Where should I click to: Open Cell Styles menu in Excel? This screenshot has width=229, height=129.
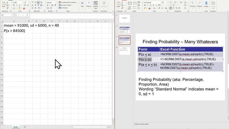click(x=64, y=8)
